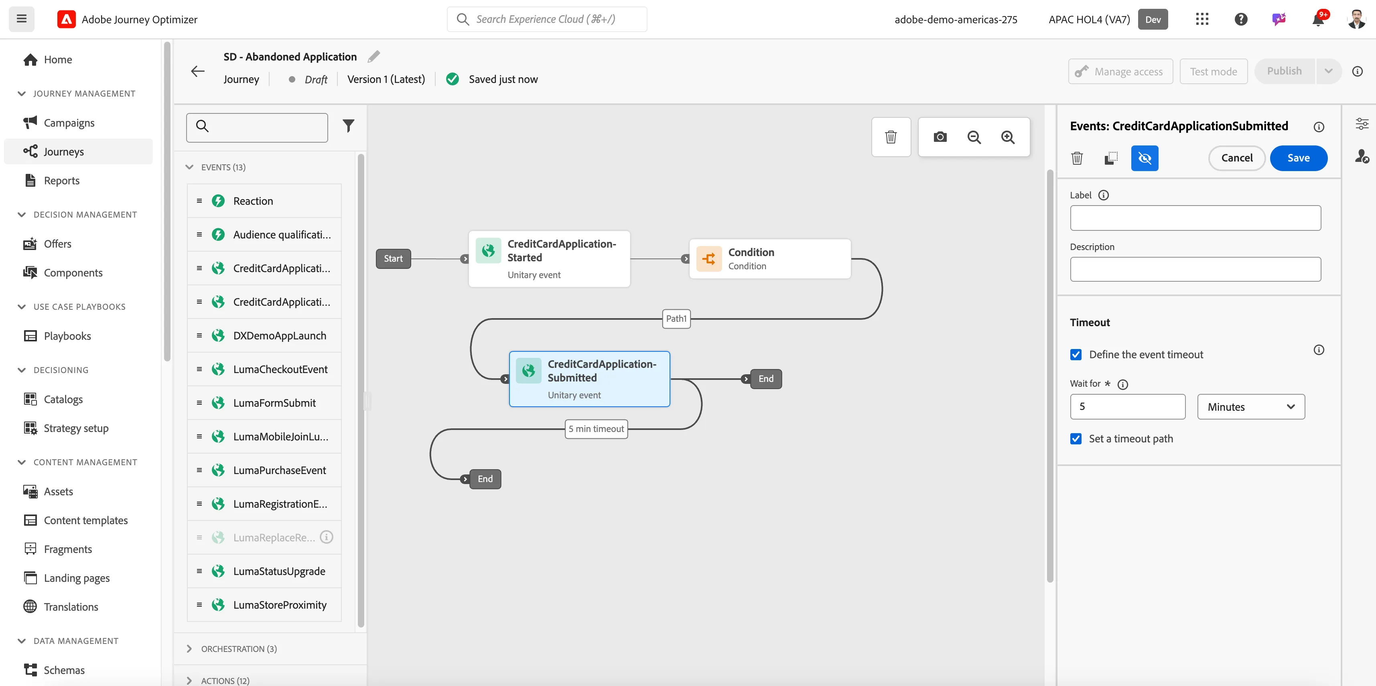Open notifications bell
The image size is (1376, 686).
(x=1318, y=19)
